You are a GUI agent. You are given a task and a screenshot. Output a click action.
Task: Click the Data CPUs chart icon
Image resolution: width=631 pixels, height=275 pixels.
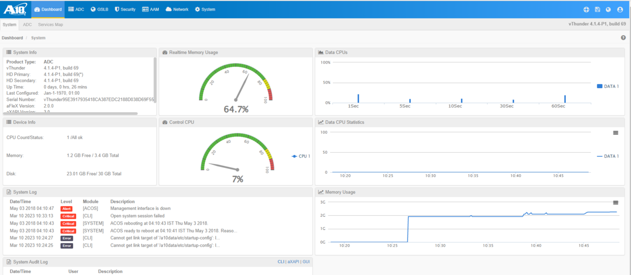(x=321, y=52)
